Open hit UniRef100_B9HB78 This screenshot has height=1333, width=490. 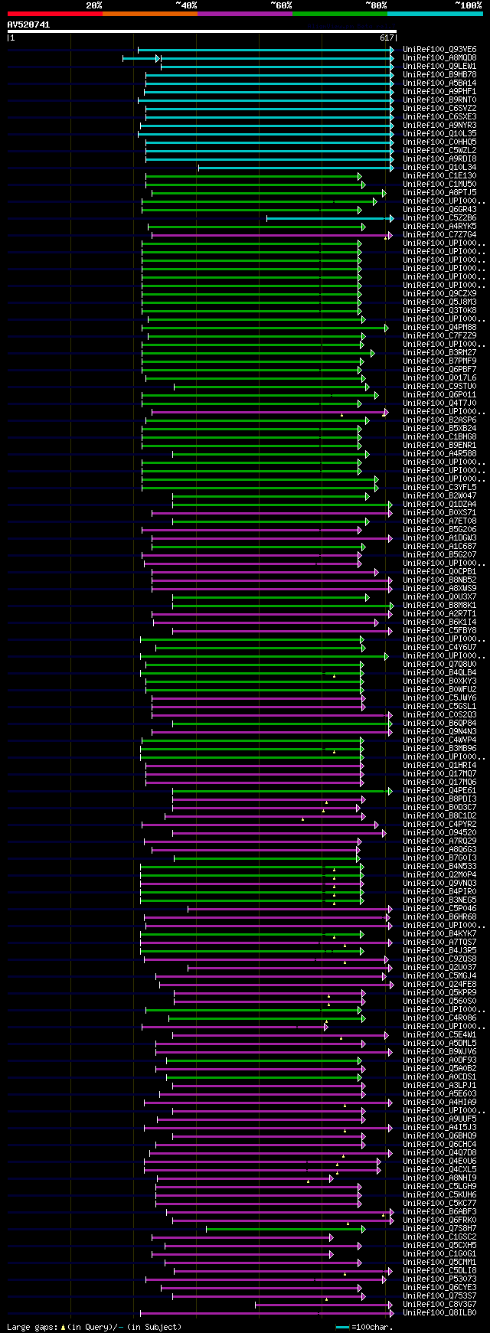pos(439,75)
